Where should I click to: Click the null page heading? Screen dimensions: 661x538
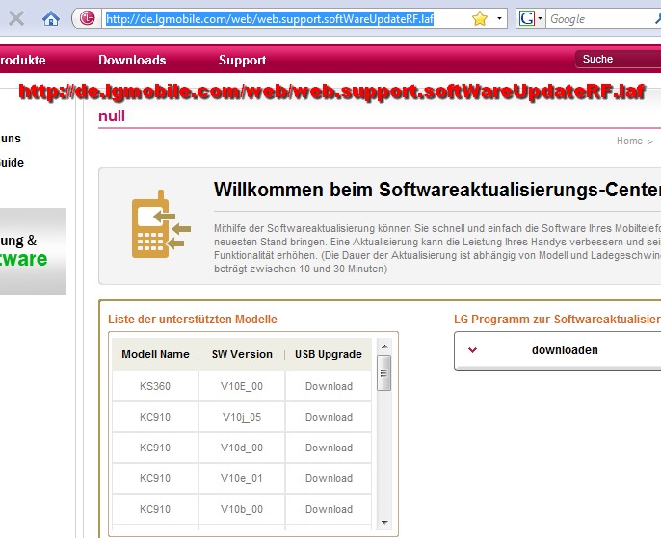click(x=112, y=115)
